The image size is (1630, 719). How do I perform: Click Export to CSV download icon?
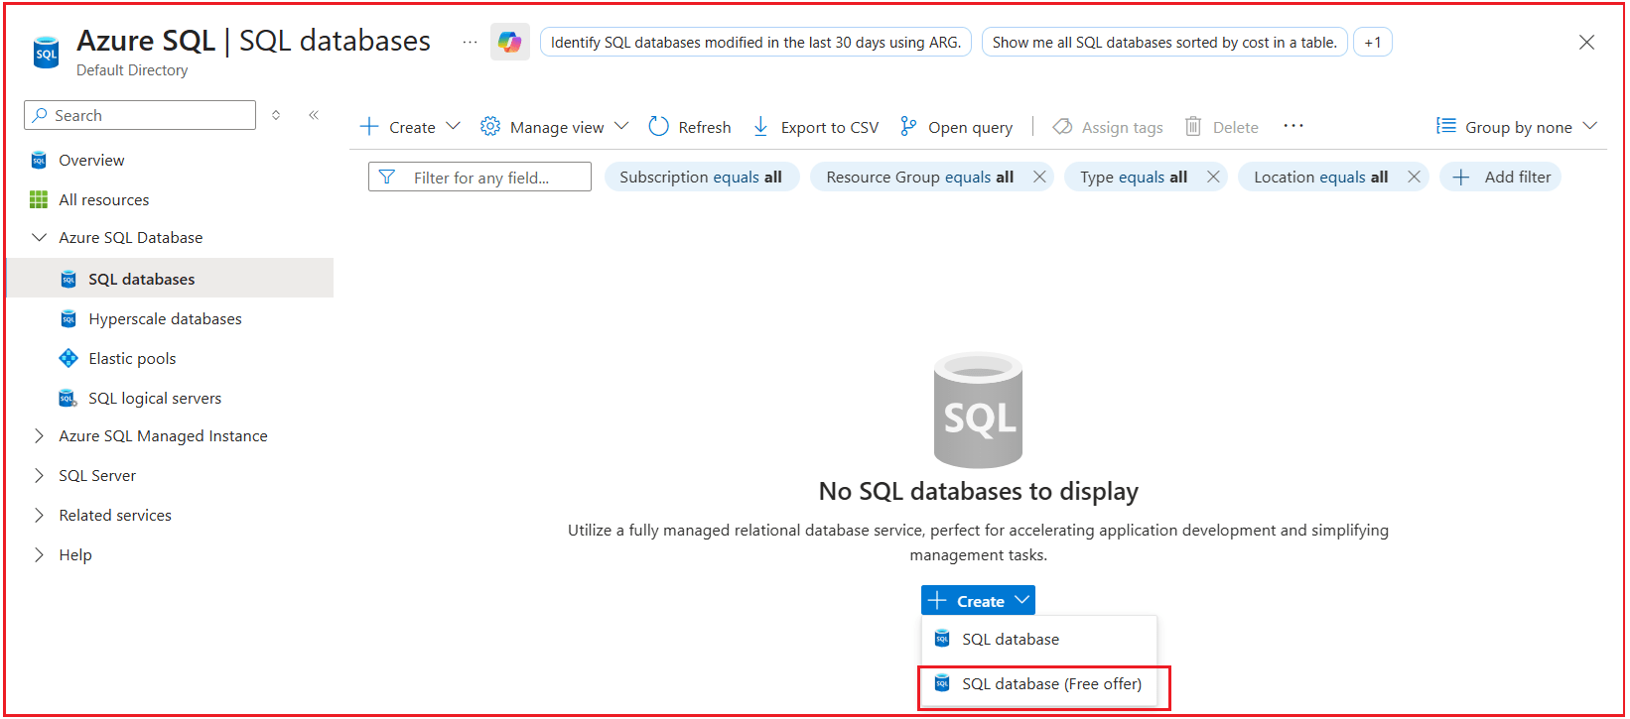point(760,126)
